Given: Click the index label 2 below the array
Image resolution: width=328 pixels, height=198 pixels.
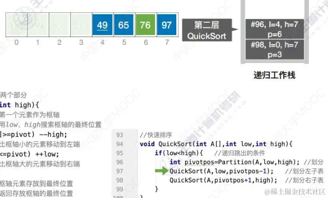Looking at the screenshot, I should pyautogui.click(x=60, y=42).
